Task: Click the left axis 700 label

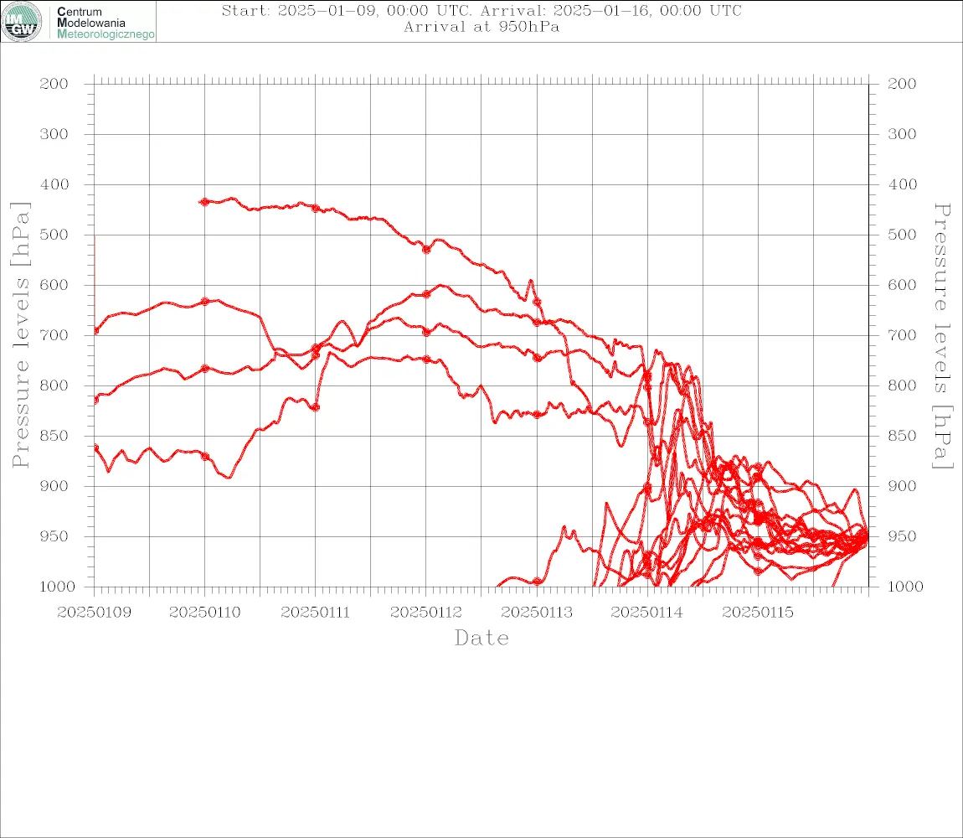Action: pos(54,336)
